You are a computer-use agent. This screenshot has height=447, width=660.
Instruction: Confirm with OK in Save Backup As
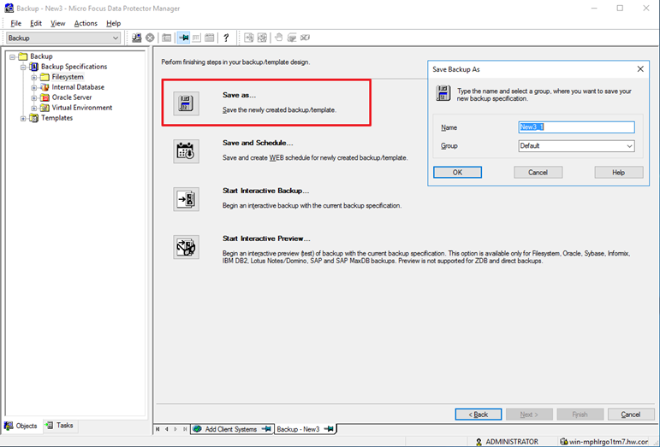pos(457,173)
